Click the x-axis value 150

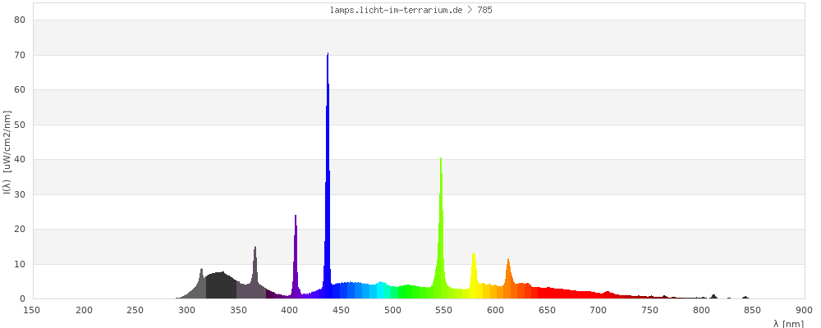(x=33, y=310)
